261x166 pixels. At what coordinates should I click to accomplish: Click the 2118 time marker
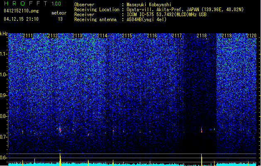click(x=202, y=36)
